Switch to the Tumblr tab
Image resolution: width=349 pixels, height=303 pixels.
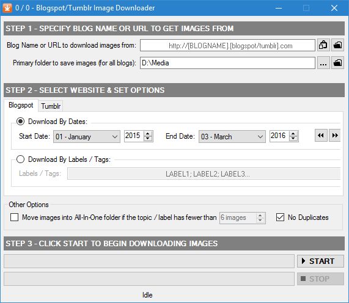coord(51,106)
